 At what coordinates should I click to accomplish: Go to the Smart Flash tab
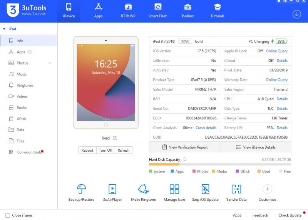[158, 11]
